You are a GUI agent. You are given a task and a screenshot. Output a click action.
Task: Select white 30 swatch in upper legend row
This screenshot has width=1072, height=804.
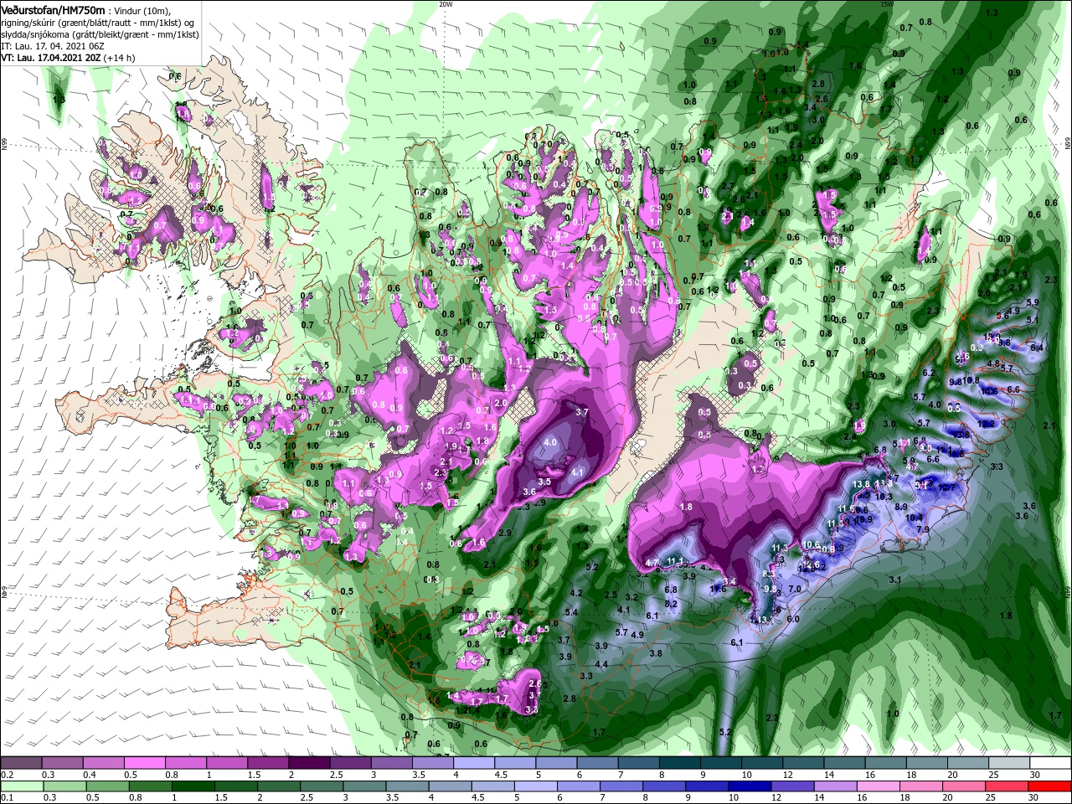click(1049, 763)
